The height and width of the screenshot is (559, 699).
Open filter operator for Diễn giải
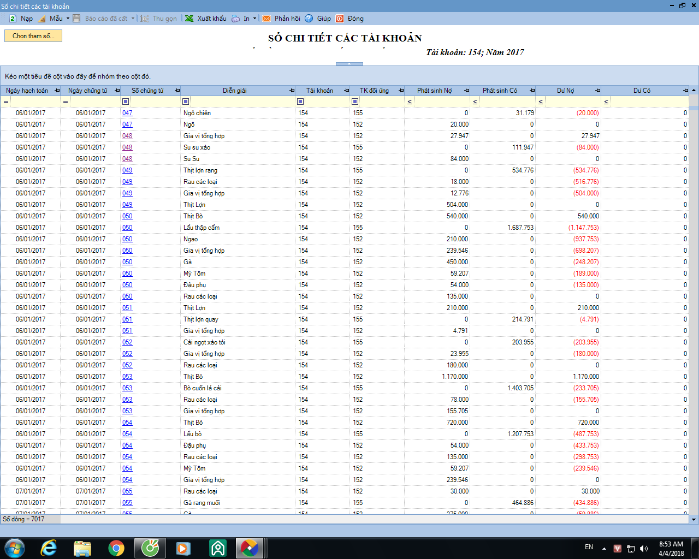point(186,102)
